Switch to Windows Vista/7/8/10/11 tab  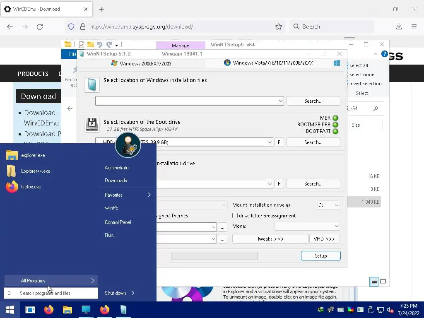[x=268, y=63]
